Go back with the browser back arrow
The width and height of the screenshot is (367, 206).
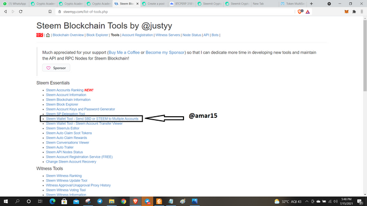(5, 11)
